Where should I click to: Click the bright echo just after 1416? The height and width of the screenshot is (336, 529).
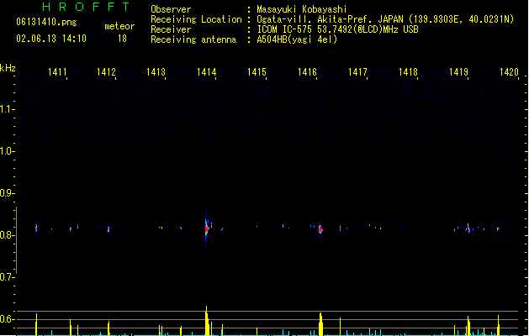coord(320,229)
